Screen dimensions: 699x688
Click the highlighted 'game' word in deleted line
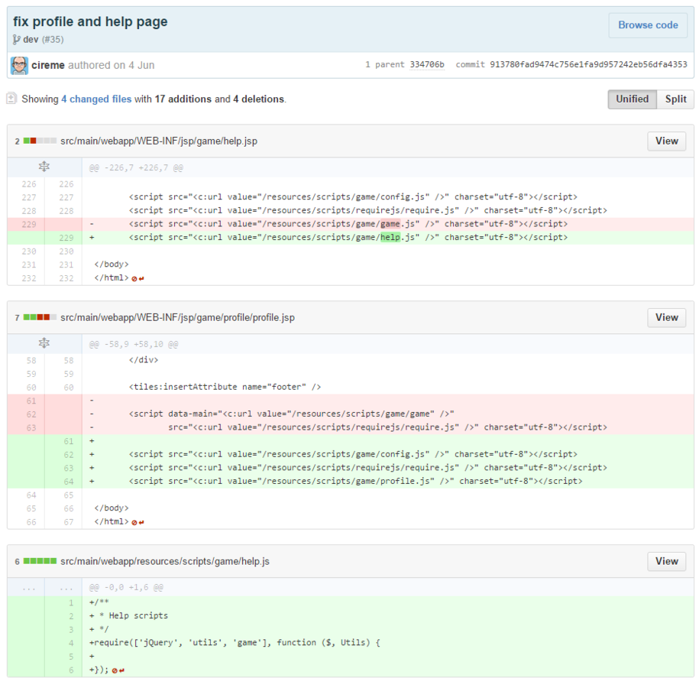[390, 224]
